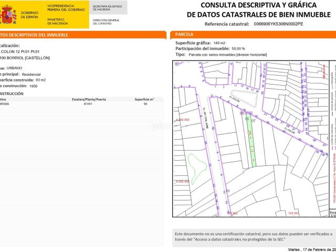The width and height of the screenshot is (336, 252).
Task: Click the construction year '1950'
Action: [x=34, y=86]
